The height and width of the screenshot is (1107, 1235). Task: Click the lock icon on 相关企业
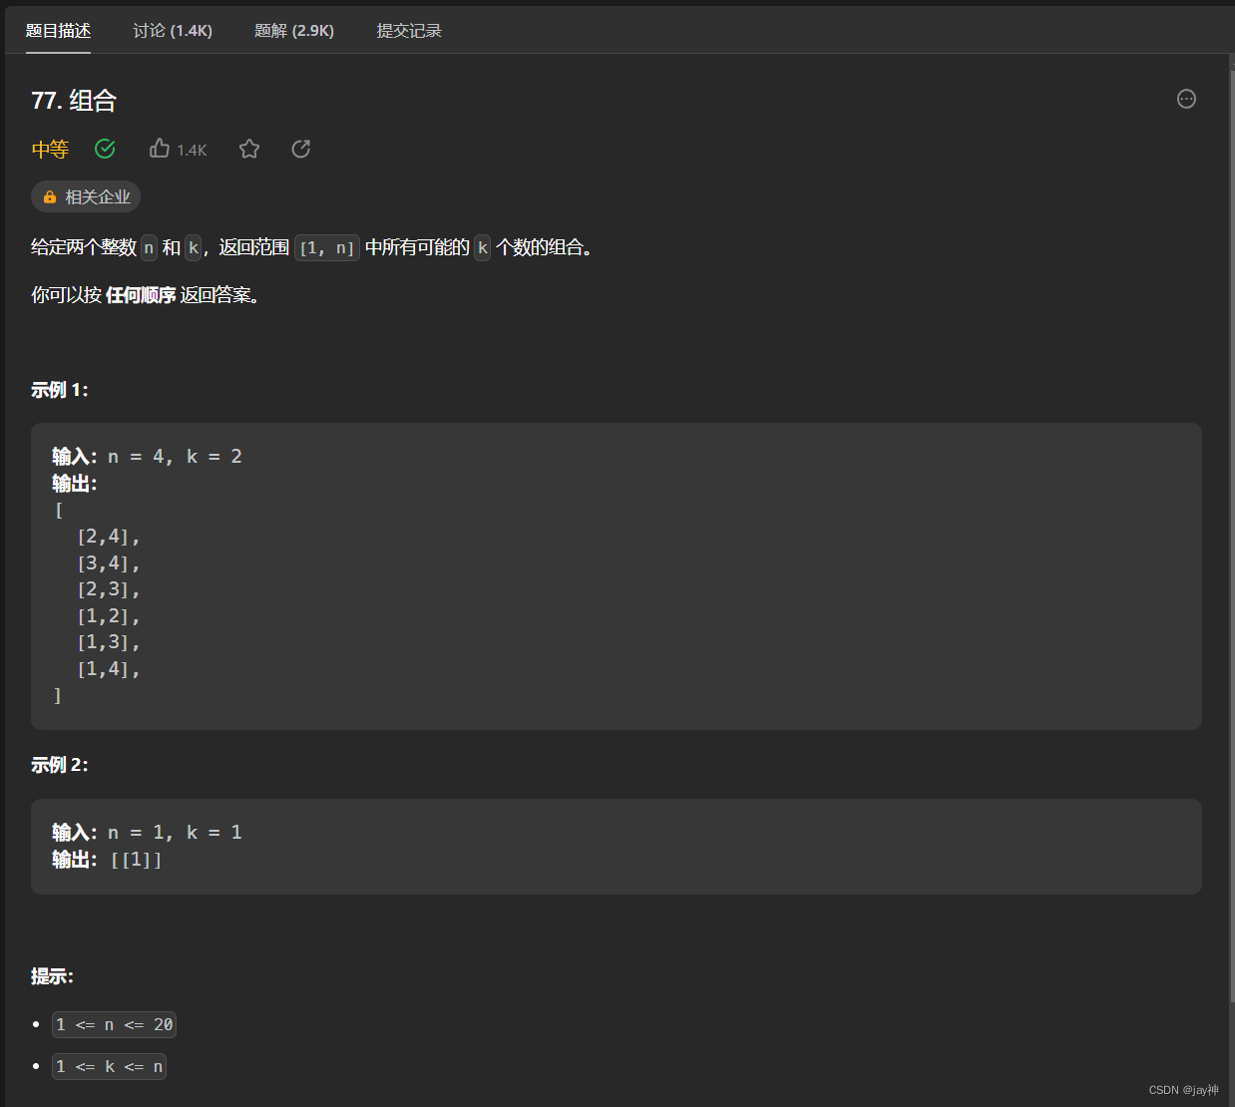pyautogui.click(x=49, y=196)
